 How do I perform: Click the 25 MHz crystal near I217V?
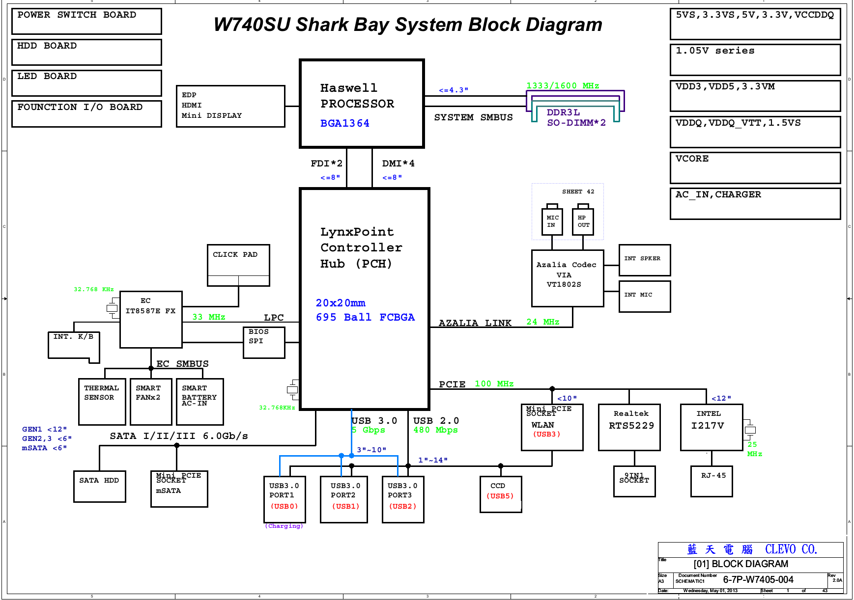coord(750,430)
